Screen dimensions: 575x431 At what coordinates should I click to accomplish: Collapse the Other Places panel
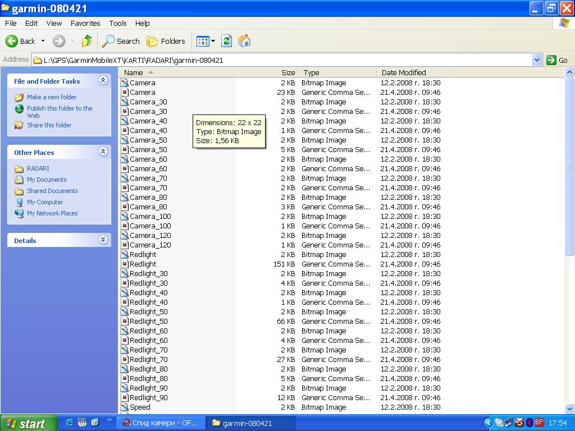click(103, 152)
